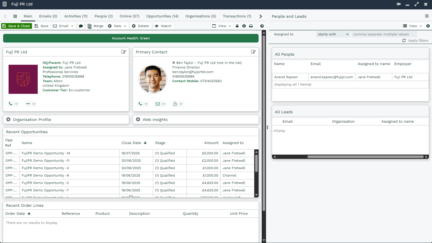Click Apply filters
Screen dimensions: 432x243
[x=415, y=40]
